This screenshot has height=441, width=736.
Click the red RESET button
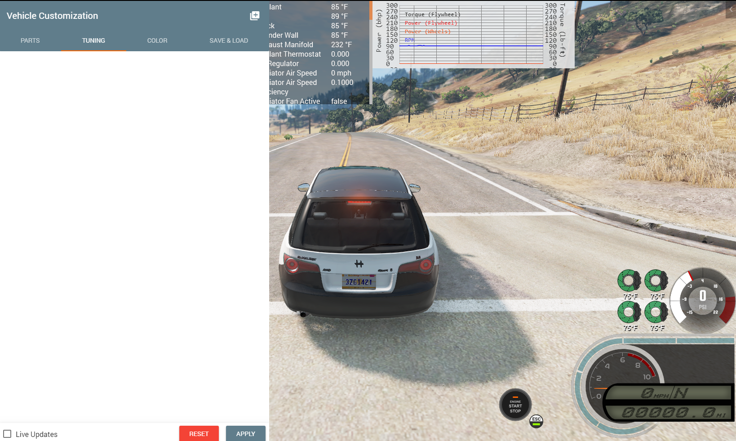coord(199,434)
